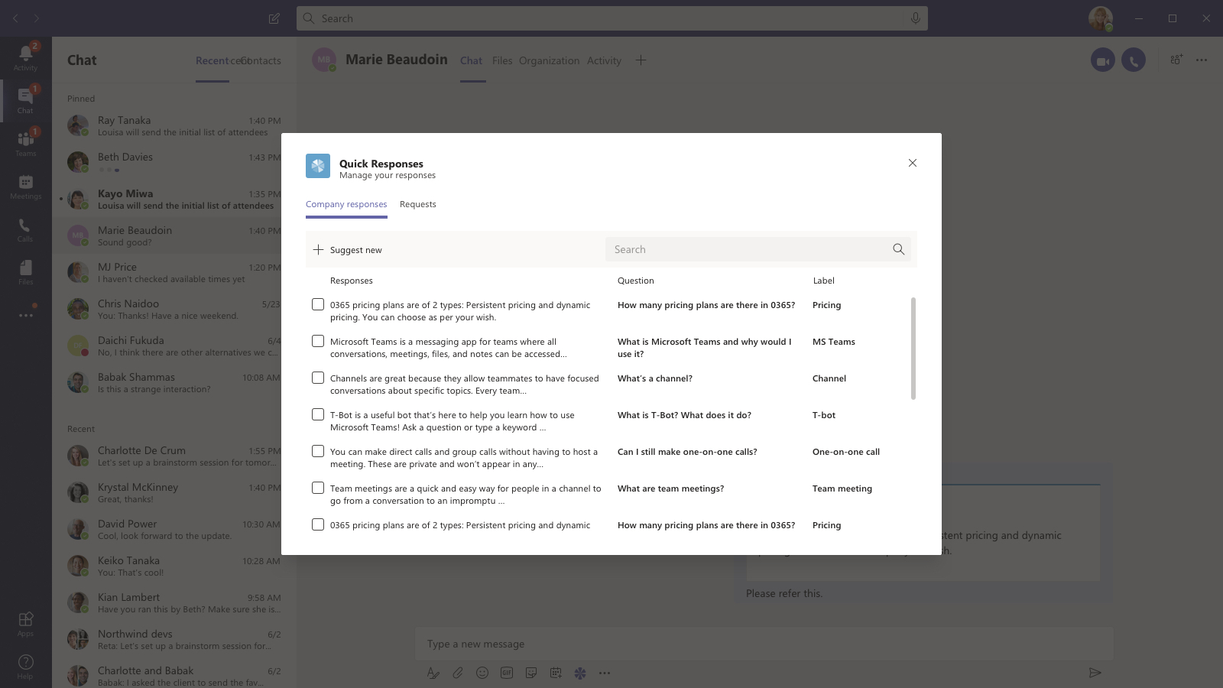Image resolution: width=1223 pixels, height=688 pixels.
Task: Click the top Search bar
Action: click(x=612, y=18)
